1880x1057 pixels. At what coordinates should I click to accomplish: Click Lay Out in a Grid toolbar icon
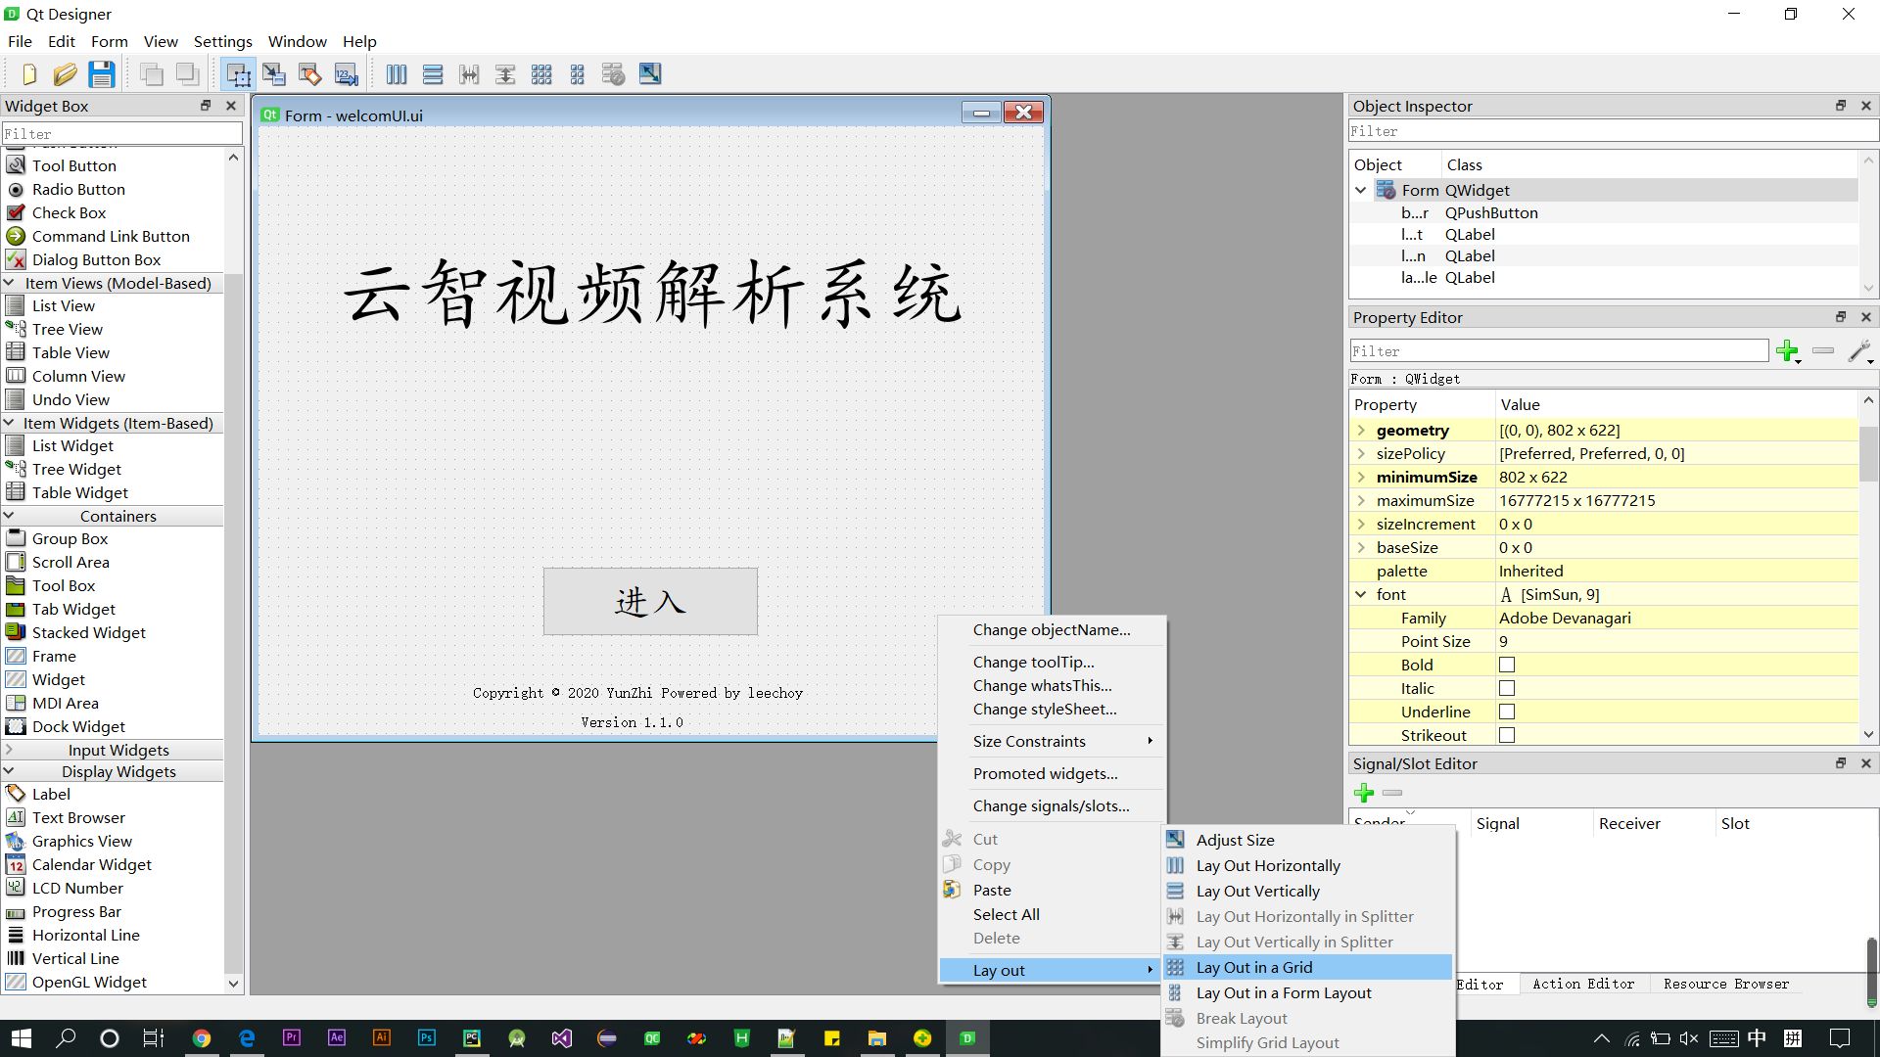pyautogui.click(x=541, y=74)
